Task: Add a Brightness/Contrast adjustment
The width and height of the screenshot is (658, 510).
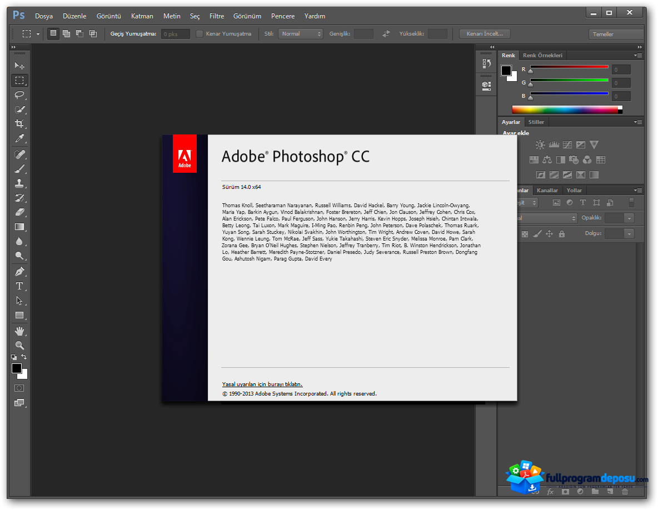Action: click(541, 144)
